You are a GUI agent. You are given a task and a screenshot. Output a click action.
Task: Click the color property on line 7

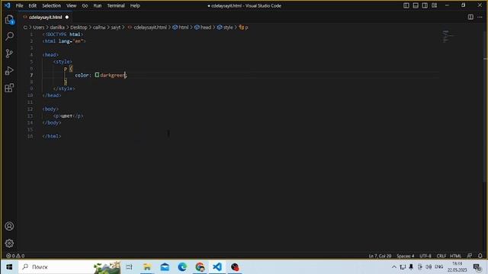82,75
